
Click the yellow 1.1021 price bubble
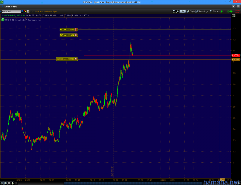pyautogui.click(x=236, y=59)
